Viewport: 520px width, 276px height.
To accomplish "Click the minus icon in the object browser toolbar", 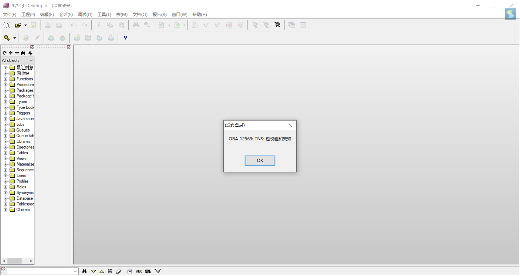I will [x=17, y=53].
